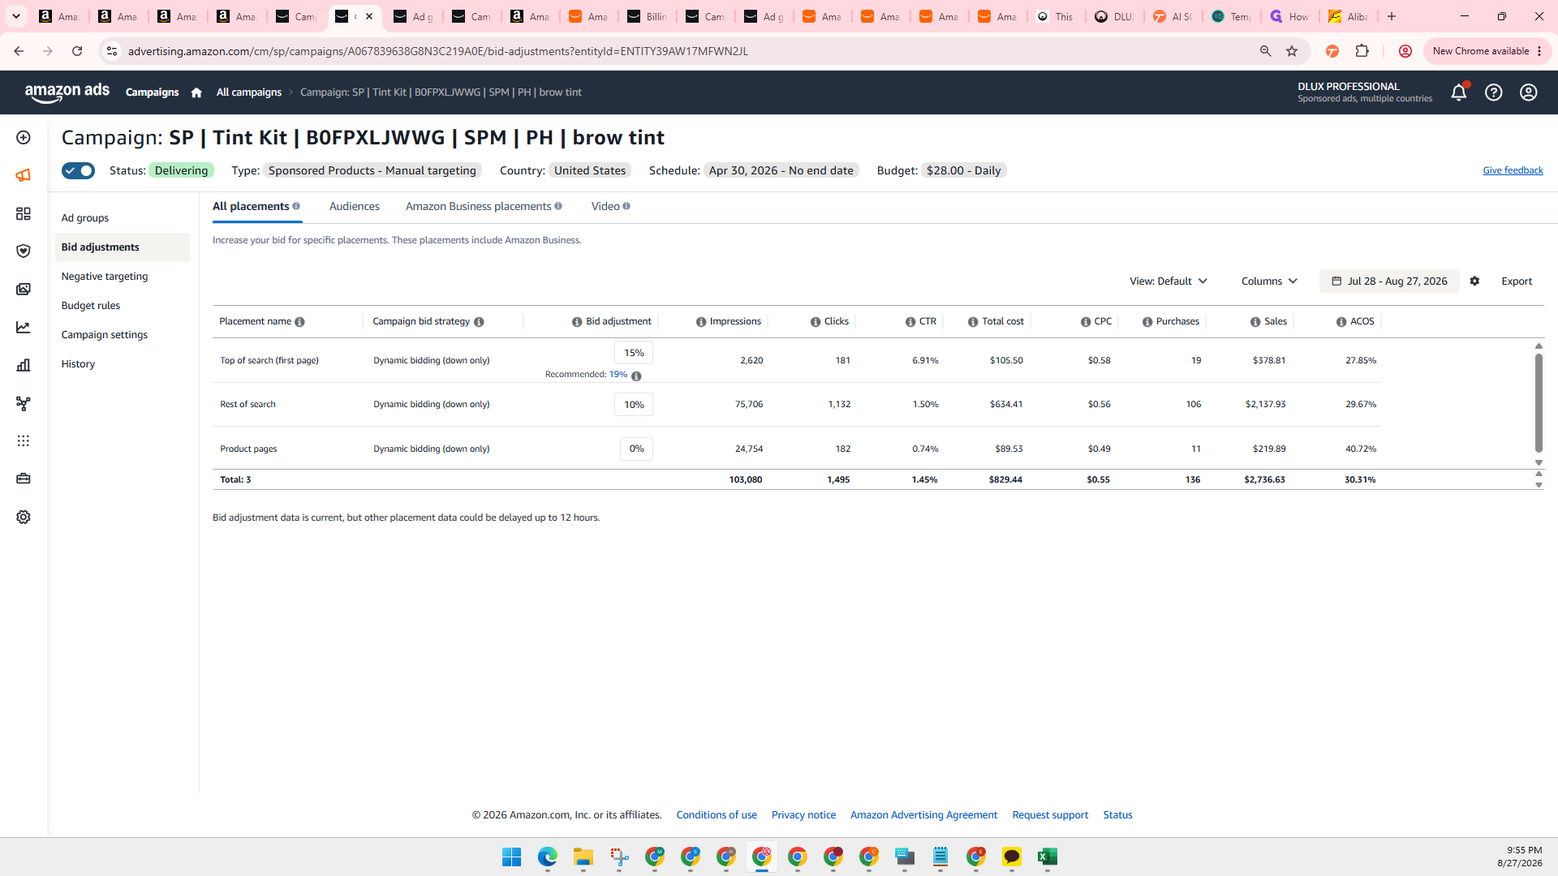
Task: Click info icon beside Campaign bid strategy
Action: [479, 322]
